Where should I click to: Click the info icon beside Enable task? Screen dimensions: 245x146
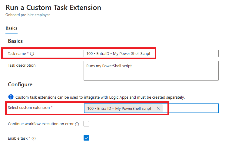click(34, 139)
